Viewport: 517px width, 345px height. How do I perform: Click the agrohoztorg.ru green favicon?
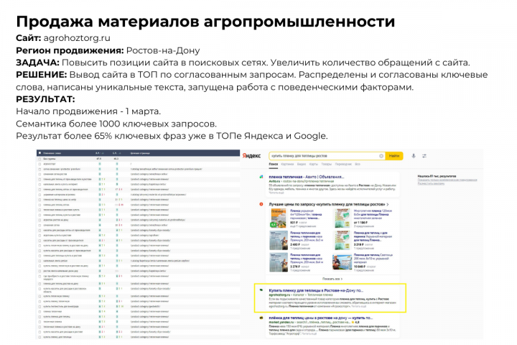261,290
